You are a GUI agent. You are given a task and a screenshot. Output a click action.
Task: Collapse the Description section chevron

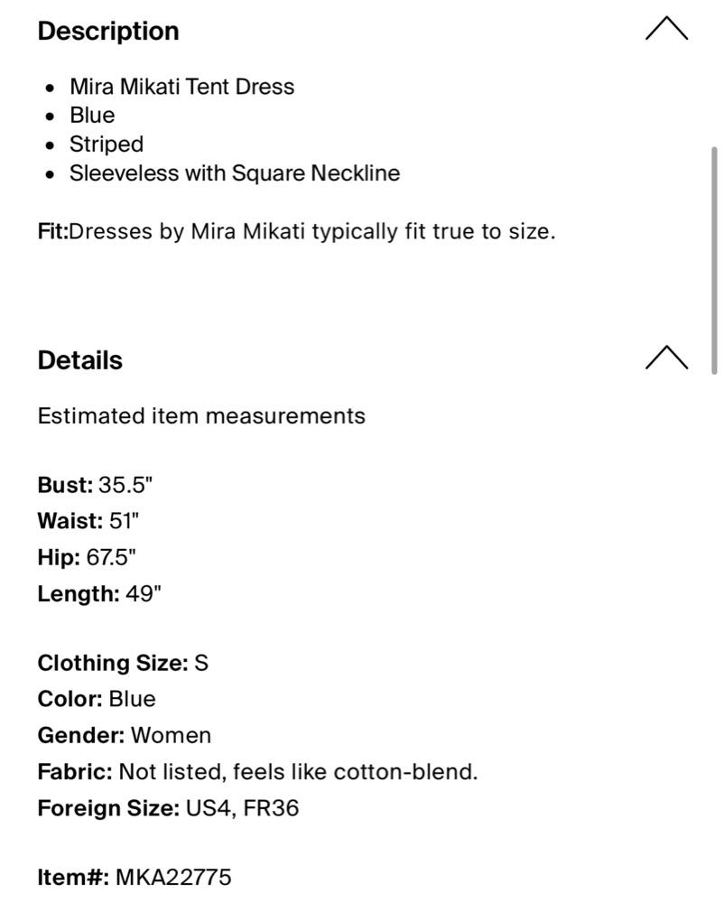(x=666, y=28)
